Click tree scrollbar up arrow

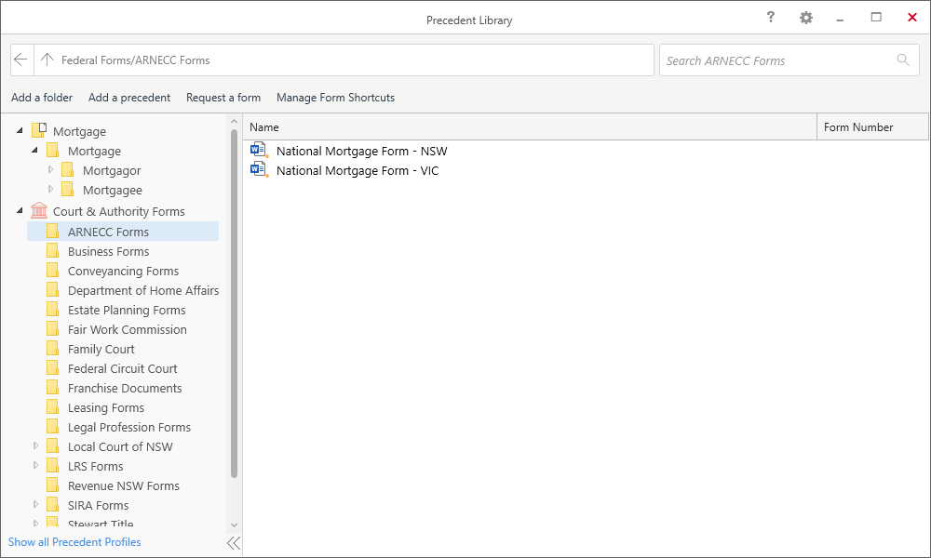(234, 122)
